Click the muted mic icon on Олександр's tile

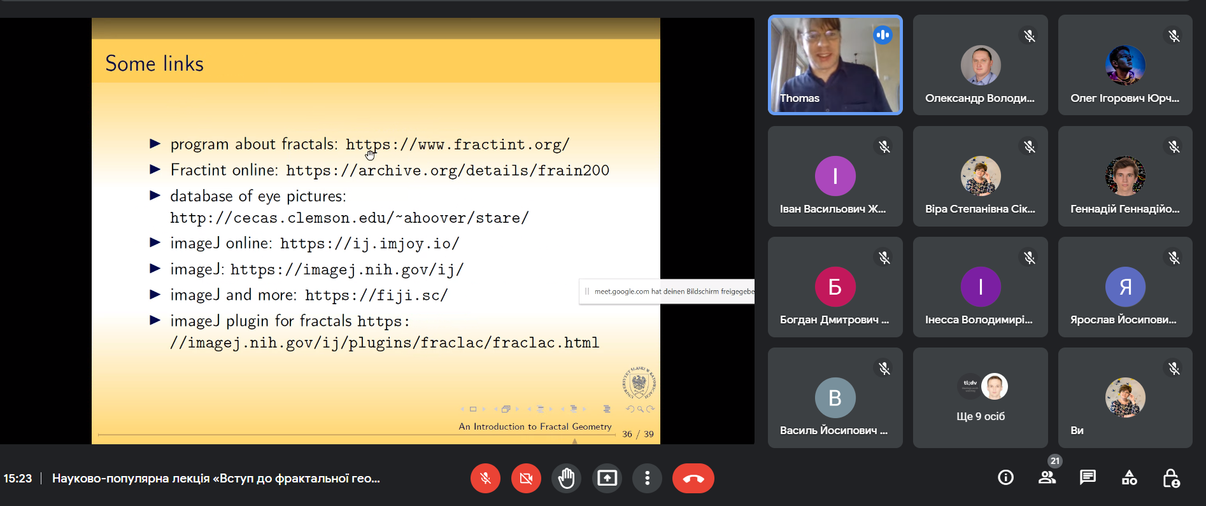(x=1029, y=36)
